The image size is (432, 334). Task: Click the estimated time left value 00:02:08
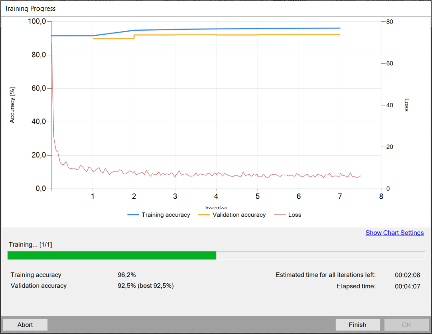coord(408,275)
